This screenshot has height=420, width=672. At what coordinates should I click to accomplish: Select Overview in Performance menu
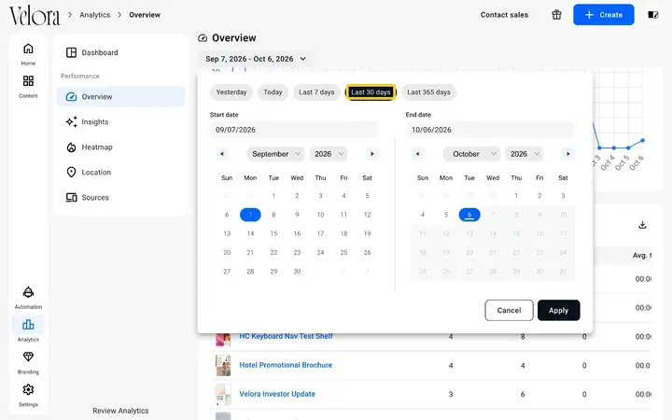[120, 97]
